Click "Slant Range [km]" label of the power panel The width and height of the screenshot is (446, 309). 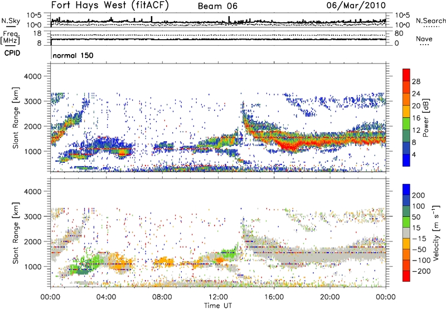tap(16, 118)
